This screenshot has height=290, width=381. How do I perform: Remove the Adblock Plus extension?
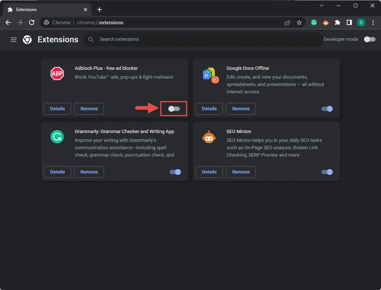[x=89, y=109]
